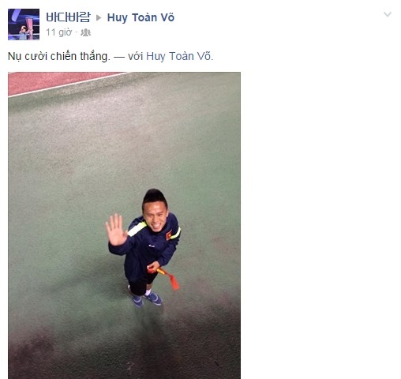The width and height of the screenshot is (401, 379).
Task: Click the player's smiling face
Action: pos(156,218)
